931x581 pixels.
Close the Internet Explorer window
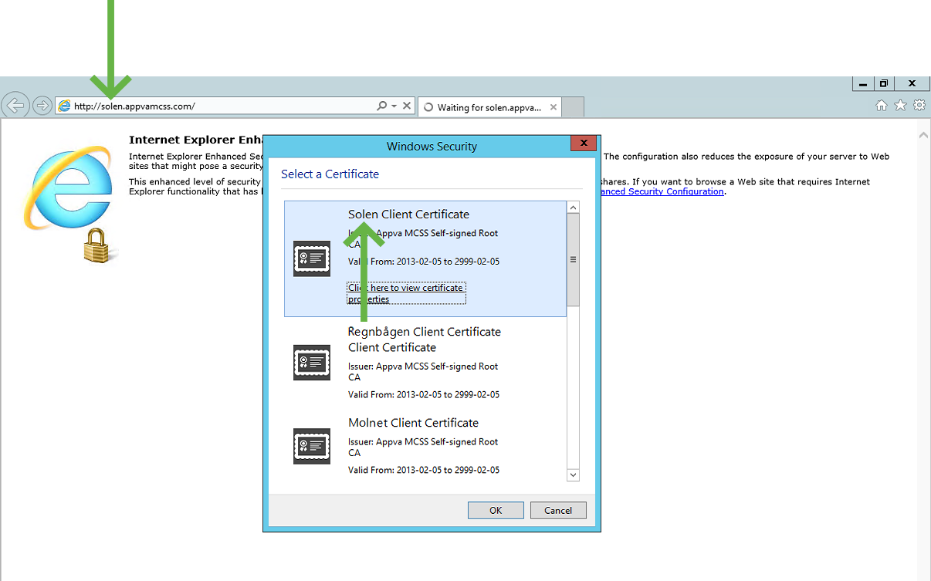tap(912, 83)
